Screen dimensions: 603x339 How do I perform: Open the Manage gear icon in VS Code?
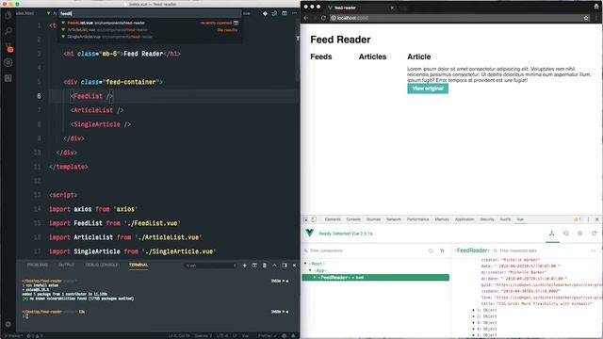point(8,324)
